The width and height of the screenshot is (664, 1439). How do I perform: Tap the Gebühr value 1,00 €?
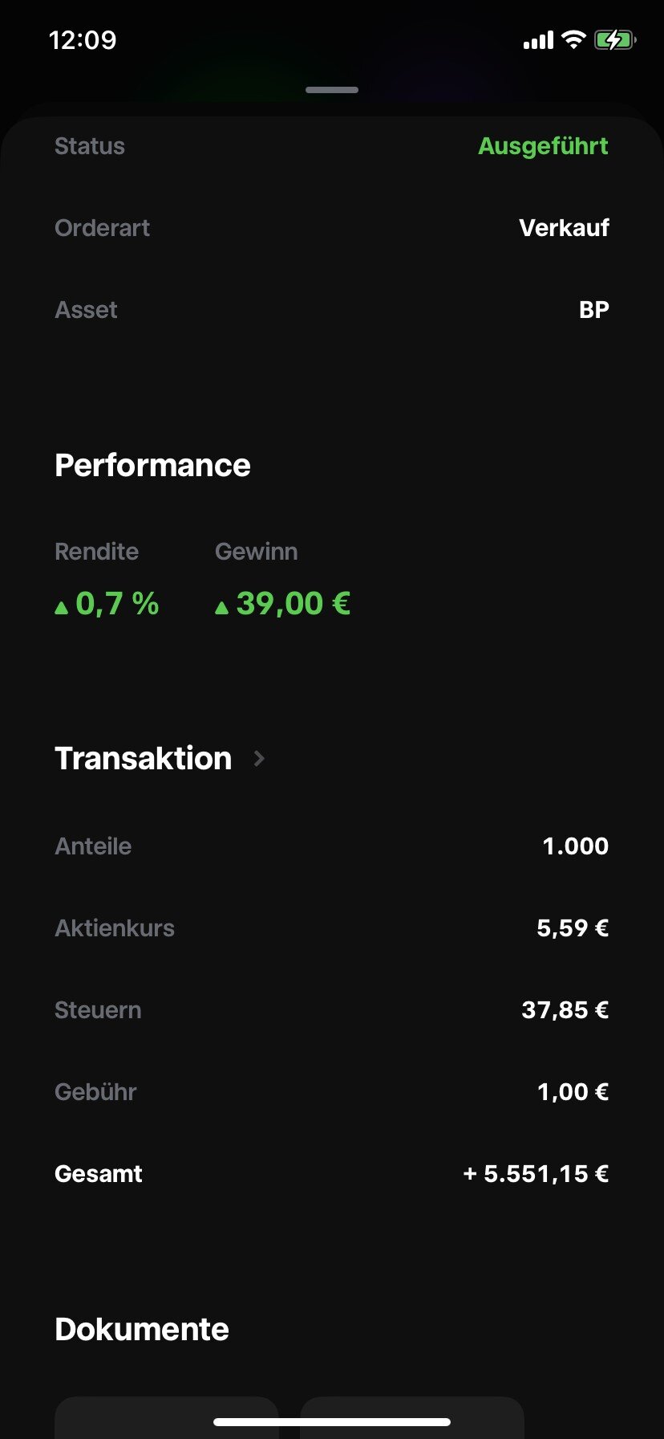573,1092
